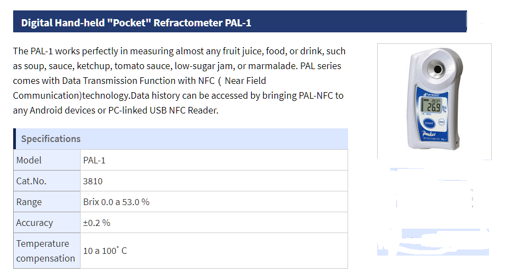Screen dimensions: 529x272
Task: Click the ±0.2 % accuracy value
Action: click(x=96, y=223)
